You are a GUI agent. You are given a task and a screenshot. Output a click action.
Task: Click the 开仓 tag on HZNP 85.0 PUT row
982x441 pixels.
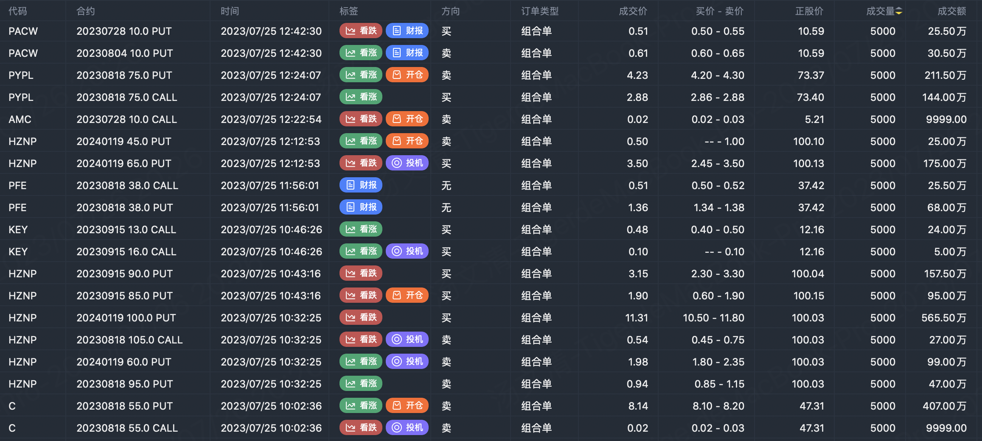[x=407, y=296]
